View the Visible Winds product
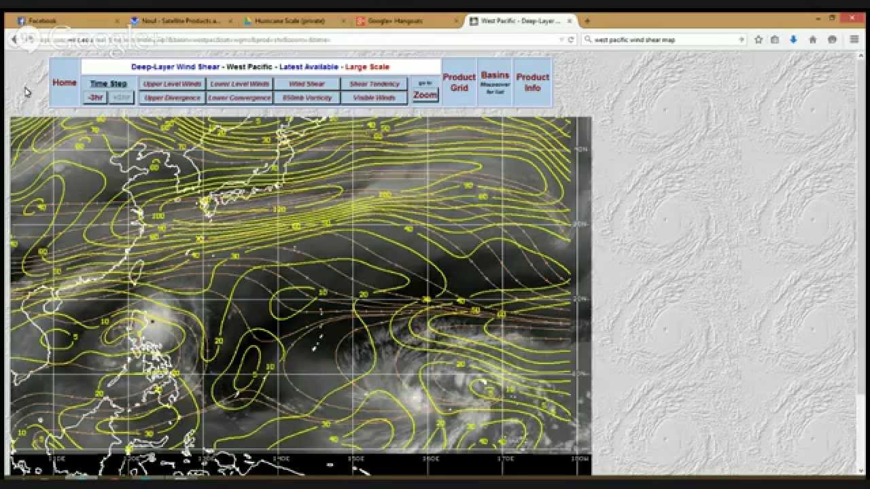Viewport: 870px width, 489px height. click(x=375, y=98)
